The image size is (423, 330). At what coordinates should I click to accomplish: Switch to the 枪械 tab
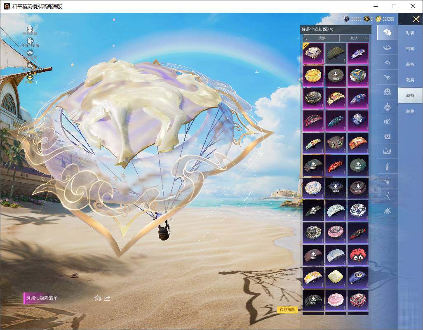tap(410, 49)
